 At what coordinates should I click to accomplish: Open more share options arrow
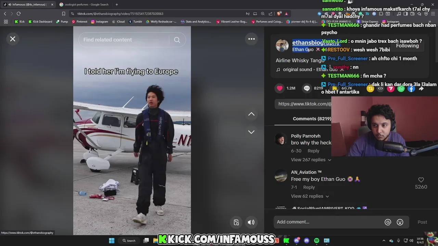pos(421,89)
